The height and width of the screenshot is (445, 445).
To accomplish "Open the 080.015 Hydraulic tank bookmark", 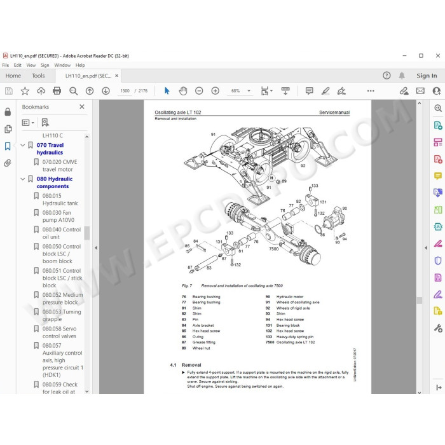I will tap(60, 200).
